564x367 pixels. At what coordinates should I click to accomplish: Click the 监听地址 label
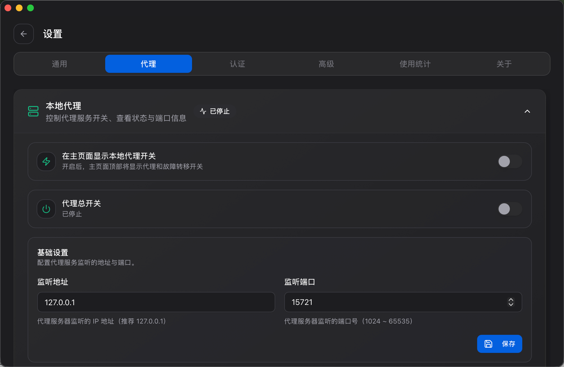point(53,282)
